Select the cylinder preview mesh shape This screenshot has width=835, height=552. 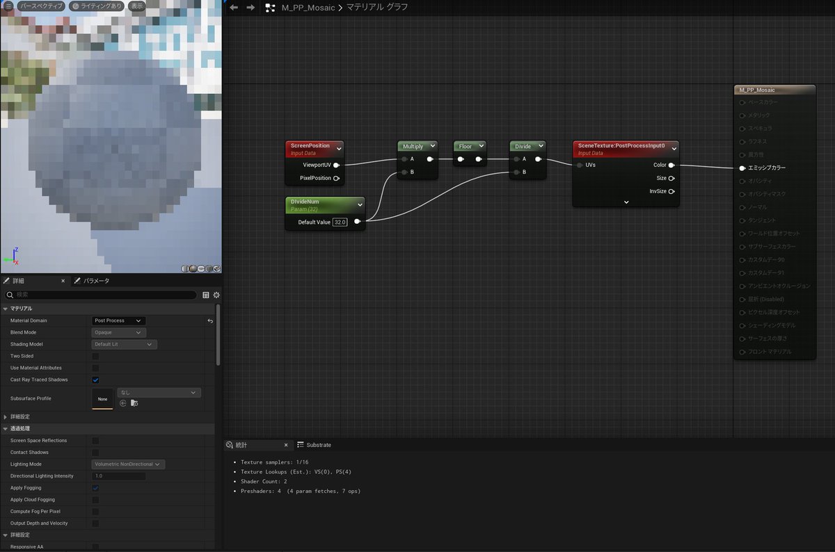(185, 268)
